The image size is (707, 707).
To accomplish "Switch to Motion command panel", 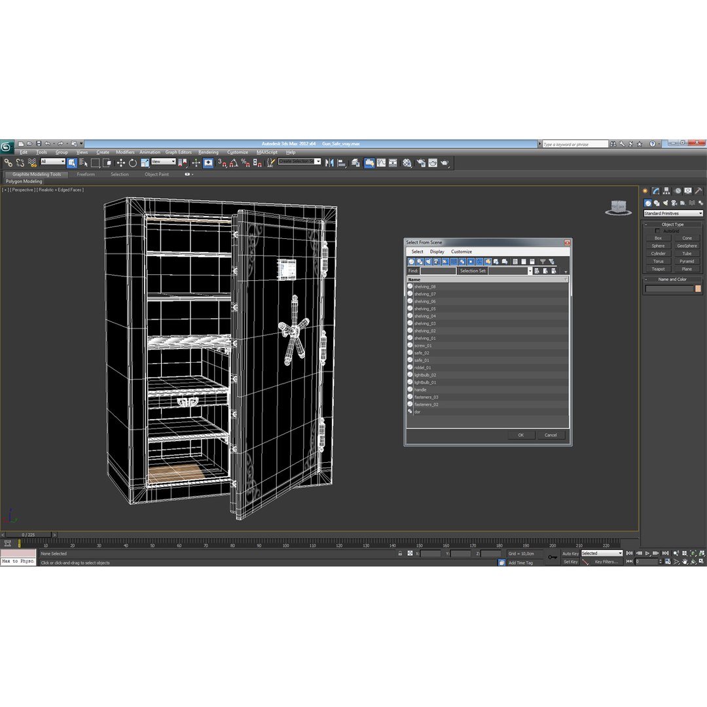I will (x=678, y=191).
